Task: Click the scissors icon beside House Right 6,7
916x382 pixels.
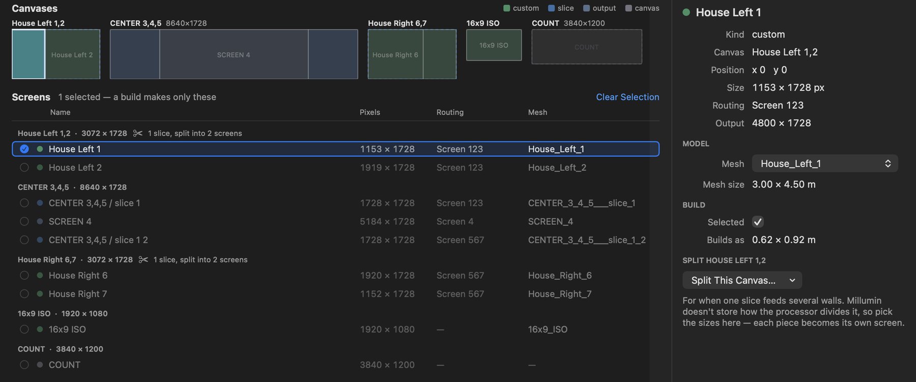Action: coord(143,259)
